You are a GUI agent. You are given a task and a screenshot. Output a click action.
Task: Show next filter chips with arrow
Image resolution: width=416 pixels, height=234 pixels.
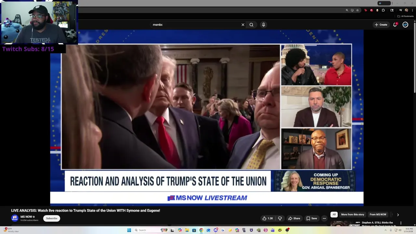point(398,214)
